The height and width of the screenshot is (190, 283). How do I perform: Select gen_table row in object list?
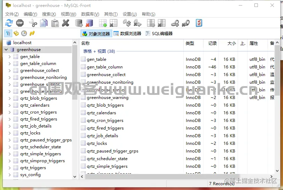click(177, 59)
